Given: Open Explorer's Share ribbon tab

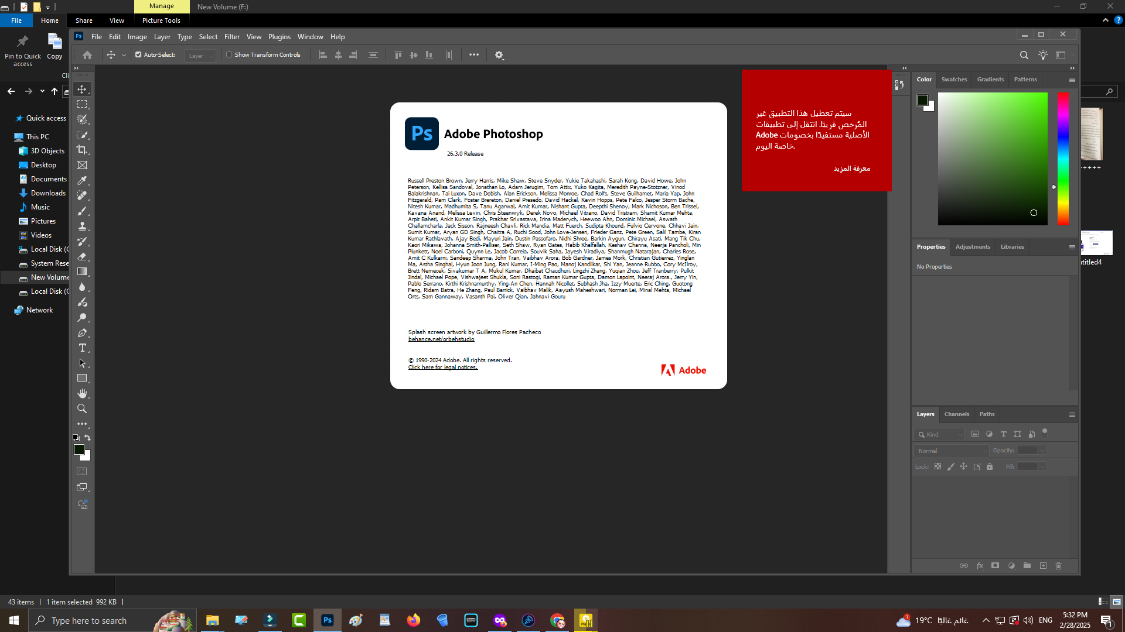Looking at the screenshot, I should point(84,20).
